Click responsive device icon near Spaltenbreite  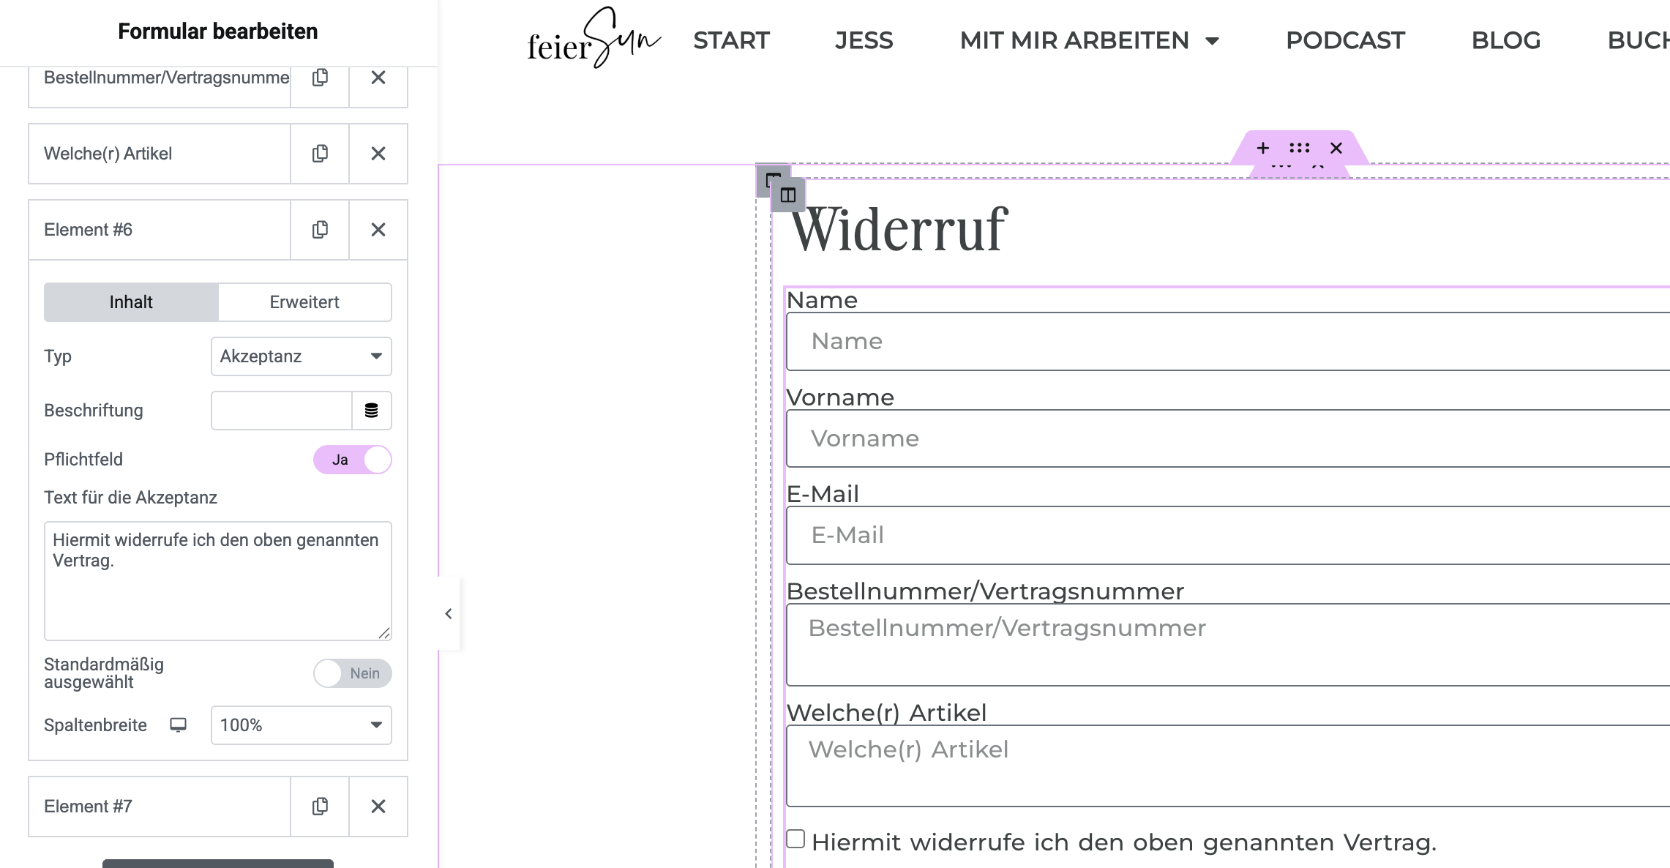coord(178,725)
